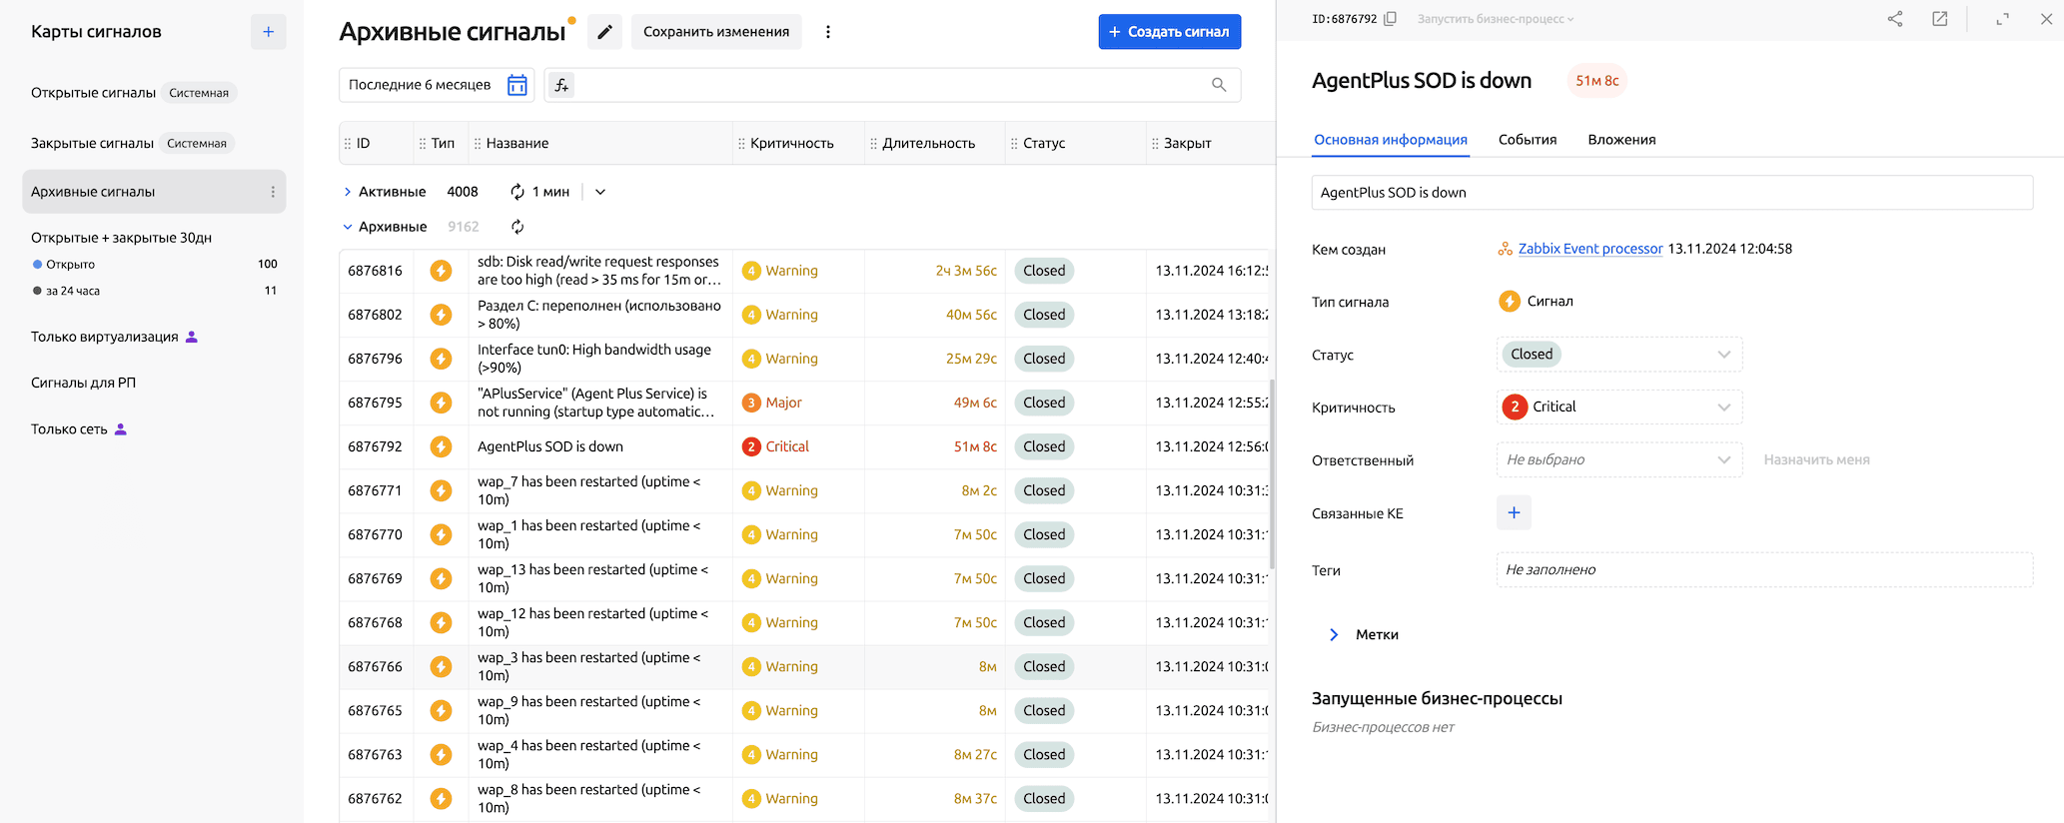The image size is (2064, 823).
Task: Expand the Активные signals group
Action: click(x=348, y=192)
